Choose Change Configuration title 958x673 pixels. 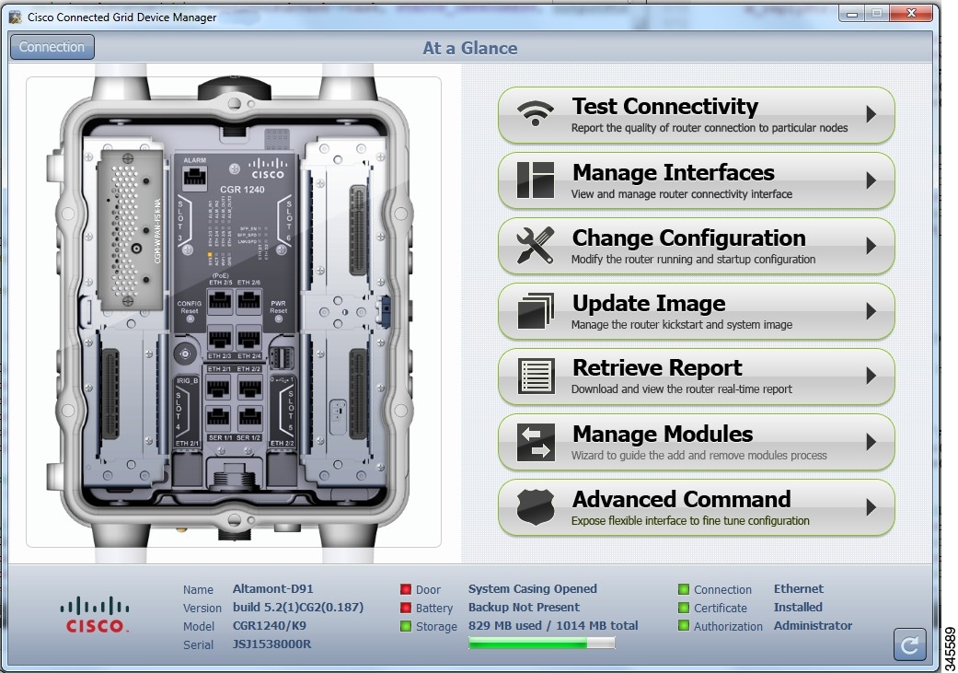(x=688, y=238)
